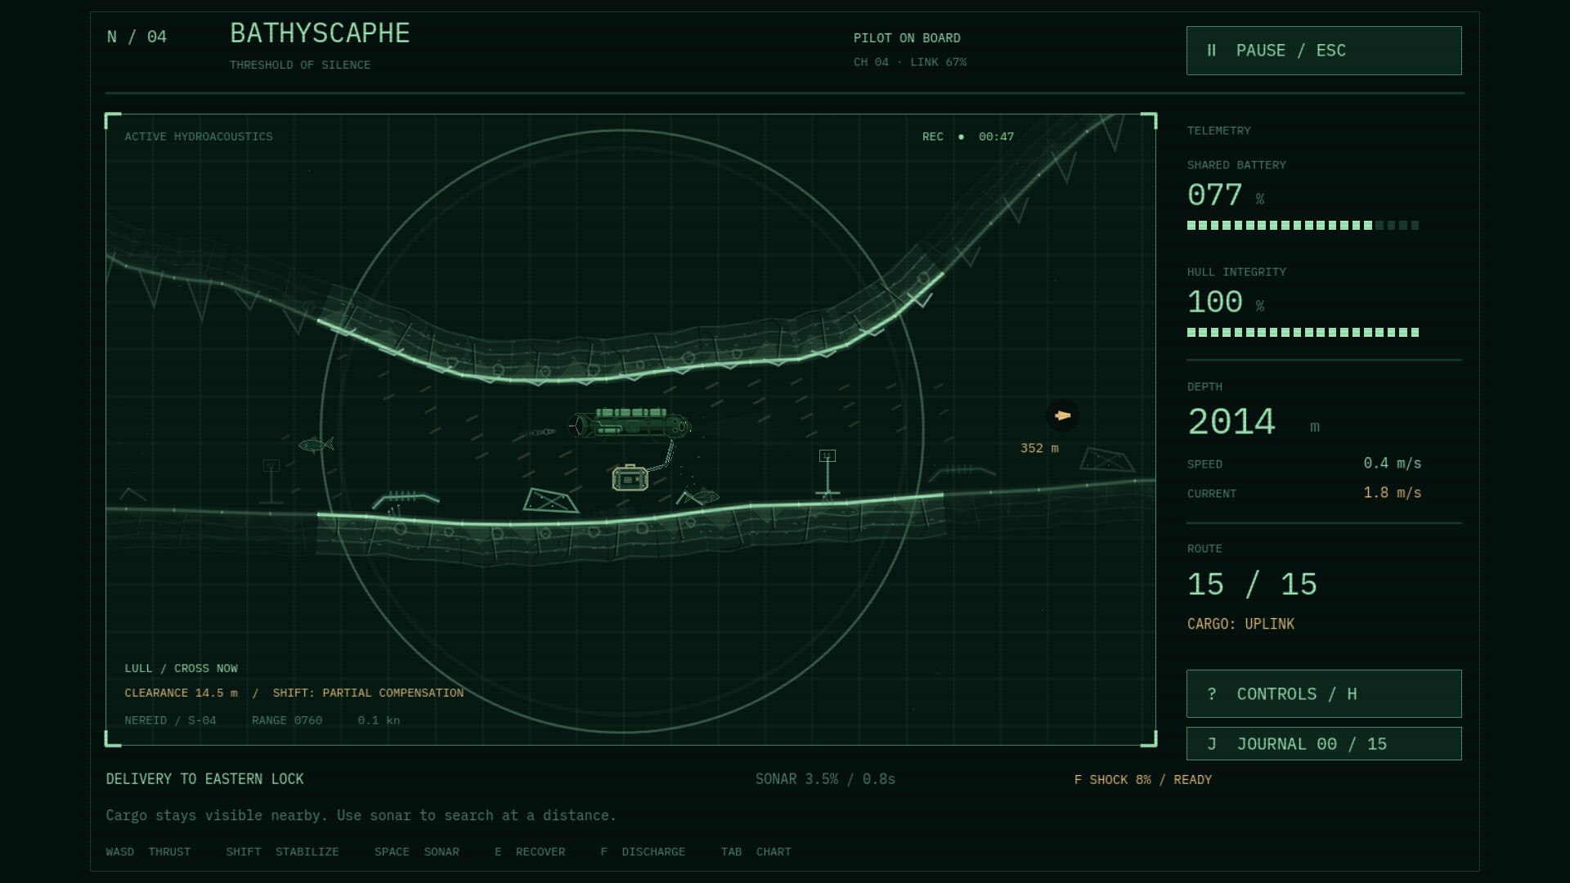Click the PAUSE / ESC button
Viewport: 1570px width, 883px height.
pos(1324,51)
